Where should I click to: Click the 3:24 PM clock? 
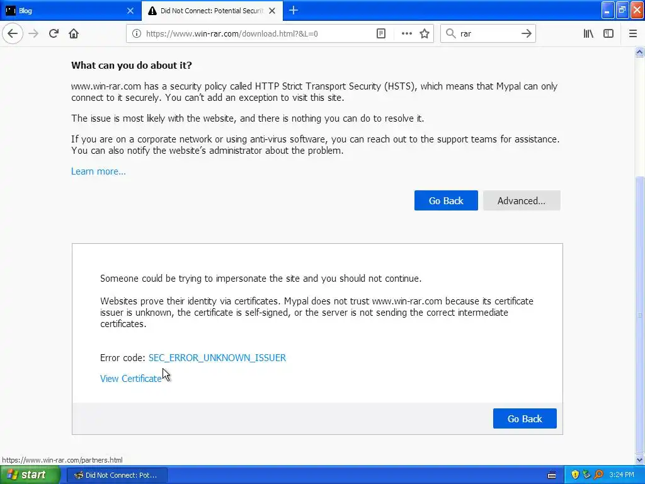[x=622, y=475]
